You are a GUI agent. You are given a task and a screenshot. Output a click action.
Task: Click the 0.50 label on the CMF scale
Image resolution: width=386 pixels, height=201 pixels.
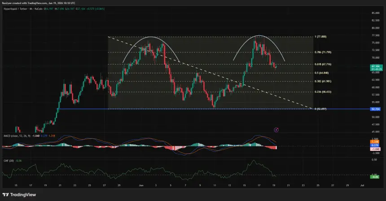[374, 160]
